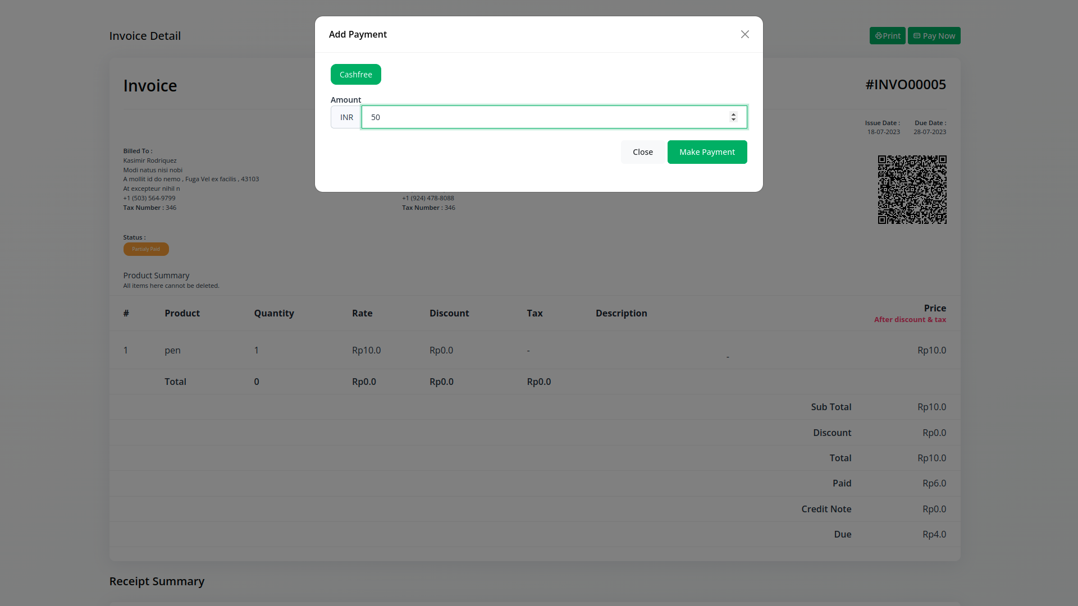This screenshot has height=606, width=1078.
Task: Click the pen product row
Action: pos(172,350)
